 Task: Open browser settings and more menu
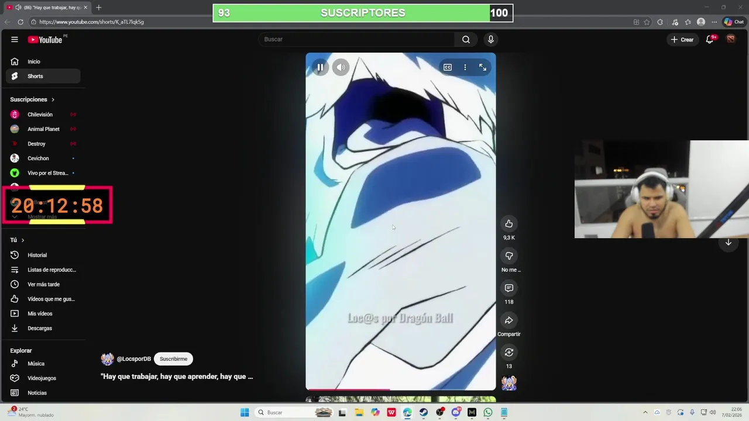point(714,22)
